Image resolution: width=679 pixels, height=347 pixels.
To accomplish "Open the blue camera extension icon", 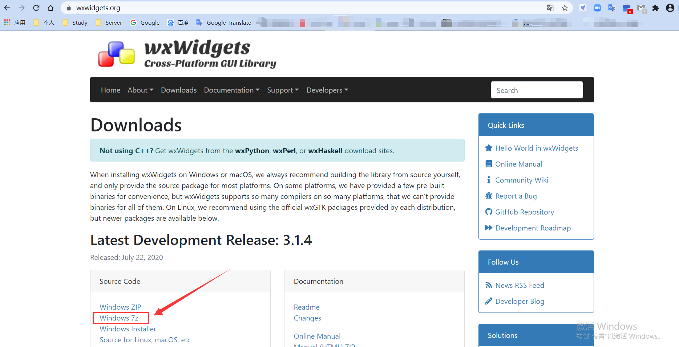I will (597, 8).
